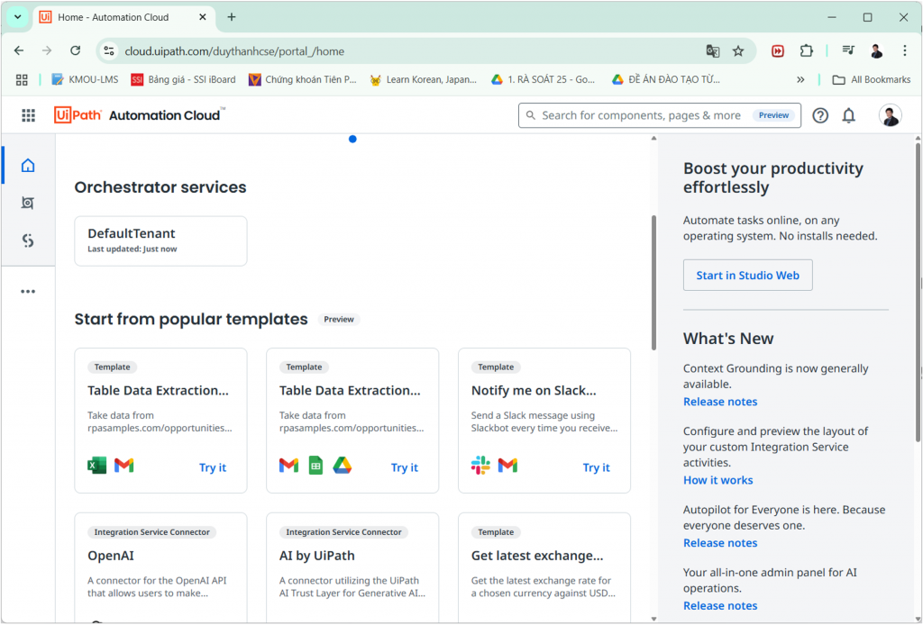The height and width of the screenshot is (625, 923).
Task: Open the tab search dropdown arrow
Action: tap(18, 17)
